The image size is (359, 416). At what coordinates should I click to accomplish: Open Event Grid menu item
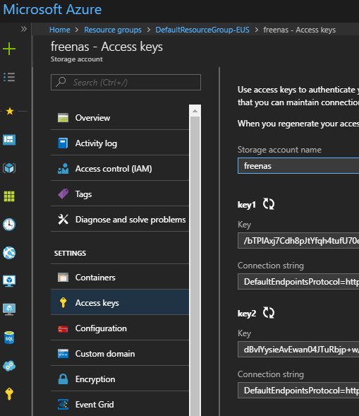click(x=120, y=404)
